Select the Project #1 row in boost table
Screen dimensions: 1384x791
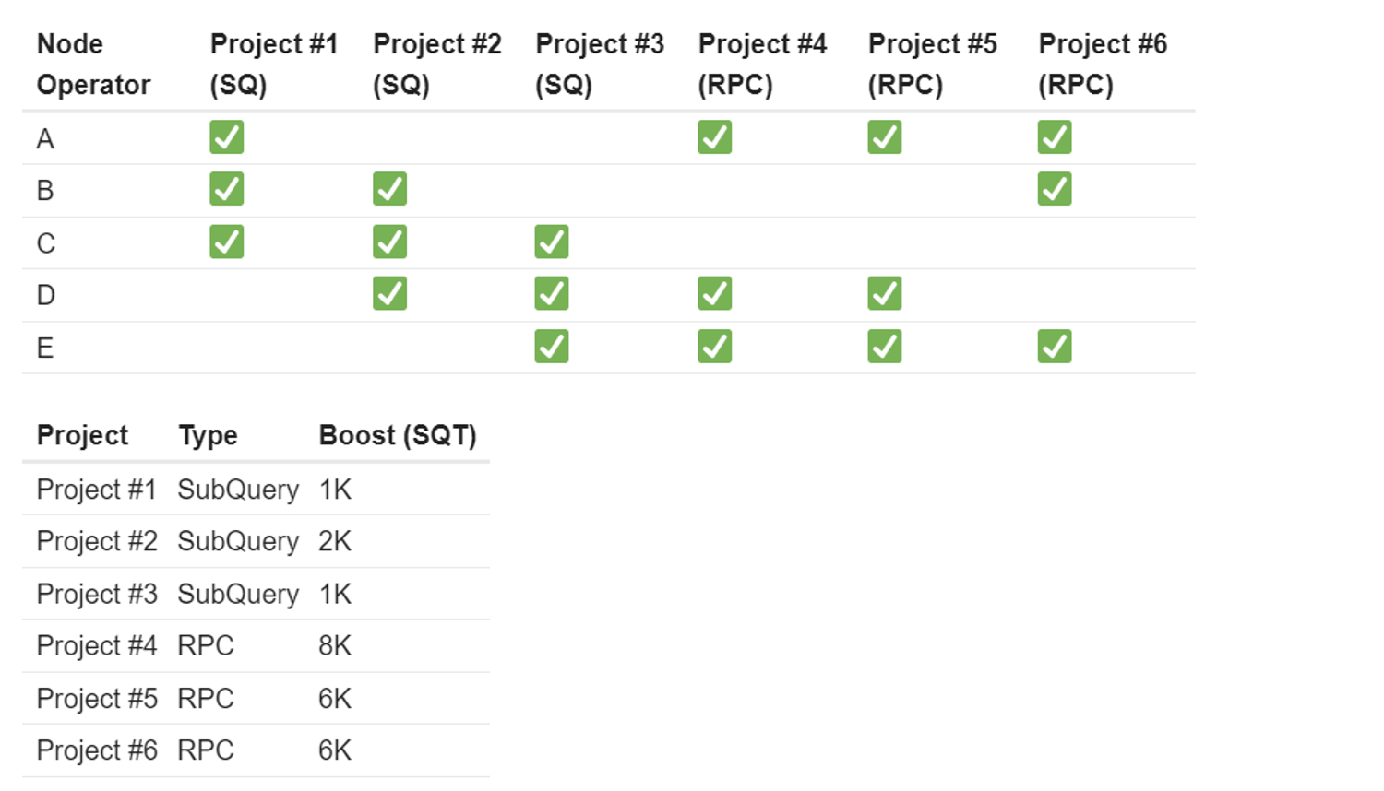click(97, 490)
